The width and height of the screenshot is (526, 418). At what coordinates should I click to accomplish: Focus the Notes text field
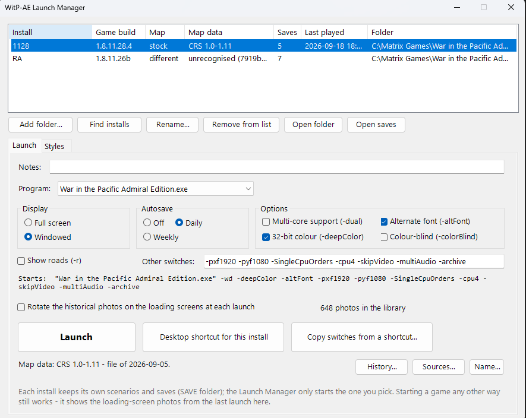pyautogui.click(x=277, y=167)
